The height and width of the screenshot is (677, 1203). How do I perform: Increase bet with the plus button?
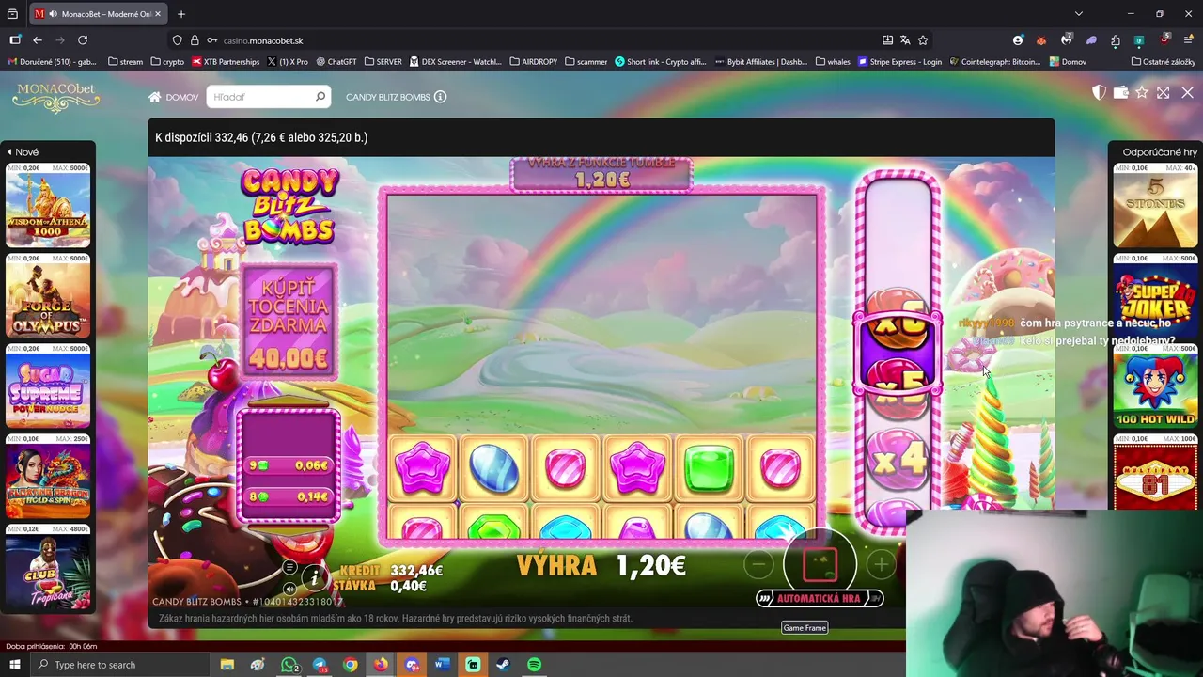tap(881, 564)
